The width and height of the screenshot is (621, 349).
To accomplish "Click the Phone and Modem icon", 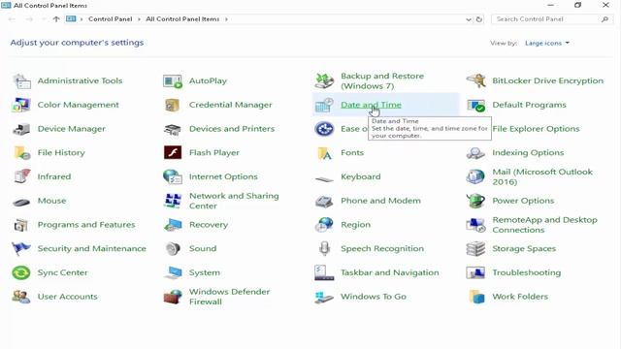I will pyautogui.click(x=324, y=201).
